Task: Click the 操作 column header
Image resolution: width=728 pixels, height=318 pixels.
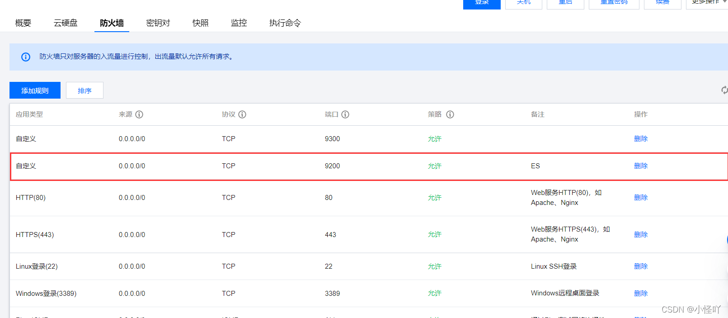Action: 641,114
